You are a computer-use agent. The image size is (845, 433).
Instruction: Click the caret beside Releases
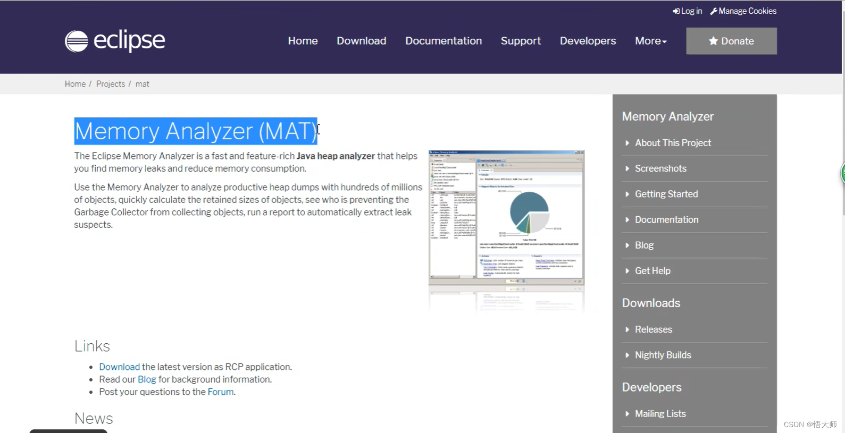click(628, 329)
